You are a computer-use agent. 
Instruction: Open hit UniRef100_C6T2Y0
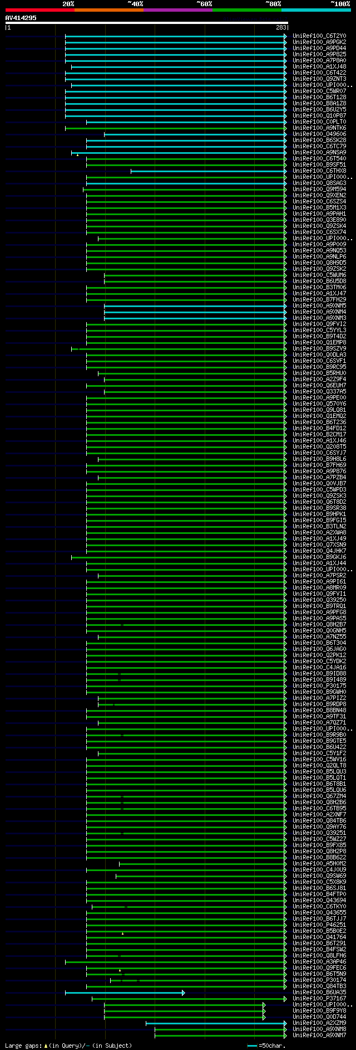point(319,36)
